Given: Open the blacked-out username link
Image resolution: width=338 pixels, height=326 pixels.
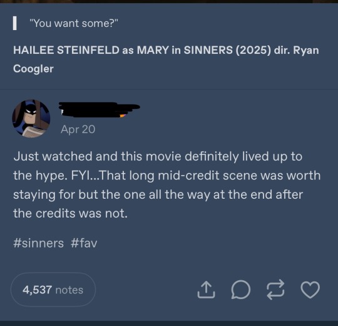Looking at the screenshot, I should [99, 110].
